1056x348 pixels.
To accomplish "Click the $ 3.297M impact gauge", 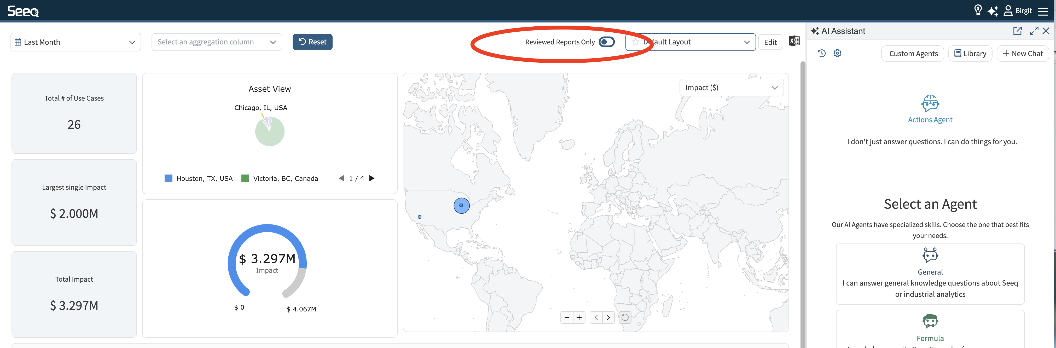I will click(x=267, y=261).
